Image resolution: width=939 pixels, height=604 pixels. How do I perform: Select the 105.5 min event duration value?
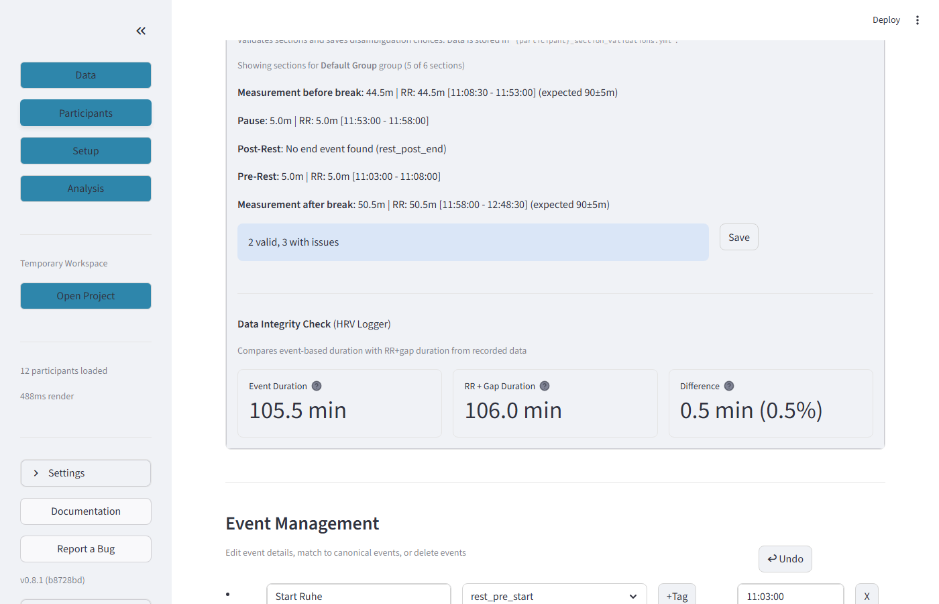tap(298, 410)
